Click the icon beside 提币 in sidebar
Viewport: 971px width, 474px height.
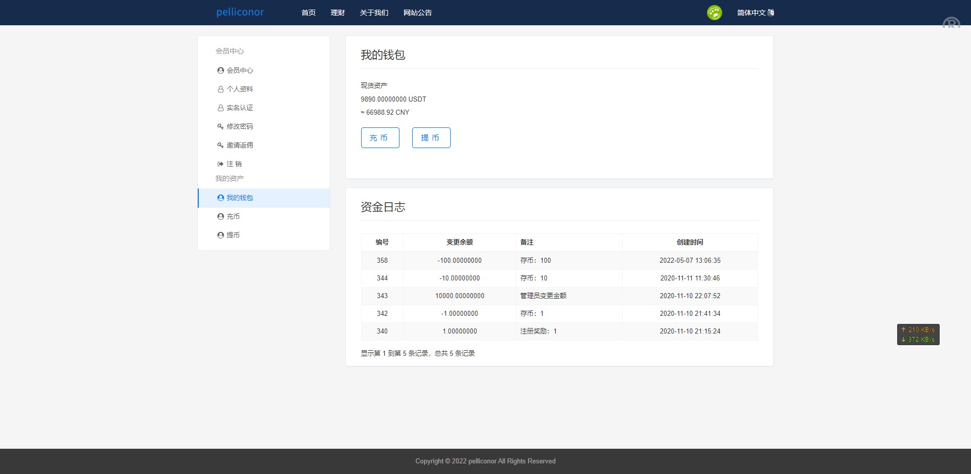[220, 235]
